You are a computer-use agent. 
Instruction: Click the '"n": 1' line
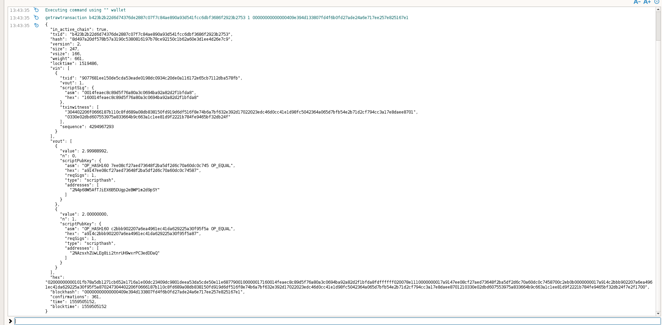tap(68, 219)
